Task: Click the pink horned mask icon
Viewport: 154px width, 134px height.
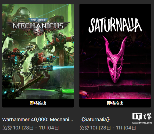Action: [115, 59]
